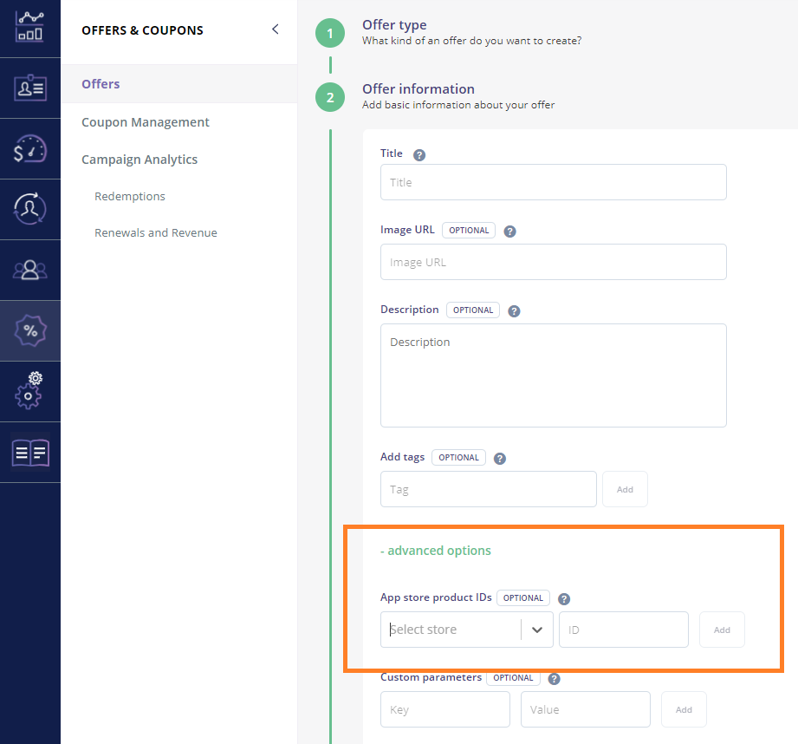Click into the Description text area

(553, 375)
